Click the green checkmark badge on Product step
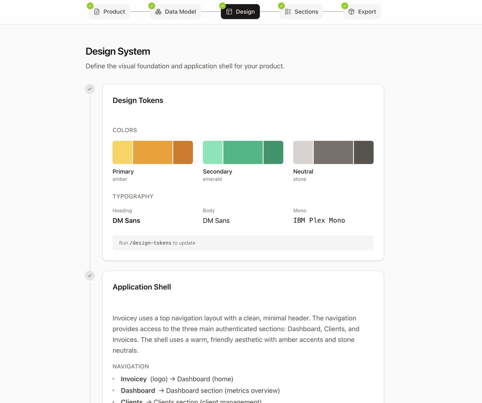 (x=90, y=6)
